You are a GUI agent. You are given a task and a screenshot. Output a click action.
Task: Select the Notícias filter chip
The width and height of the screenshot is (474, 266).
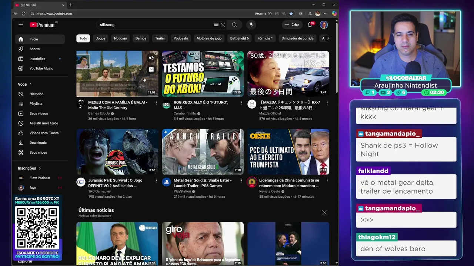pyautogui.click(x=120, y=38)
